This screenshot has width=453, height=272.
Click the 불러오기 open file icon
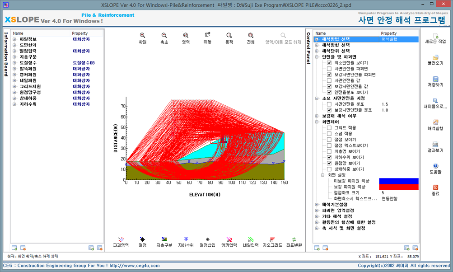435,57
